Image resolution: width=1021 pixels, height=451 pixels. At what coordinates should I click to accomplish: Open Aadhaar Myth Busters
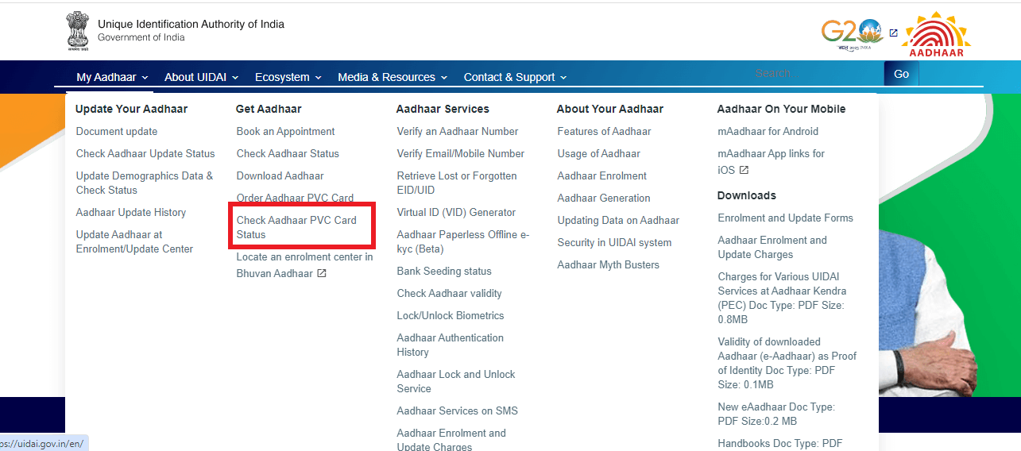pos(609,265)
